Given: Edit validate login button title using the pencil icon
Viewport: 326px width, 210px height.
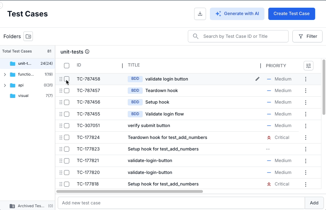Looking at the screenshot, I should (x=257, y=79).
